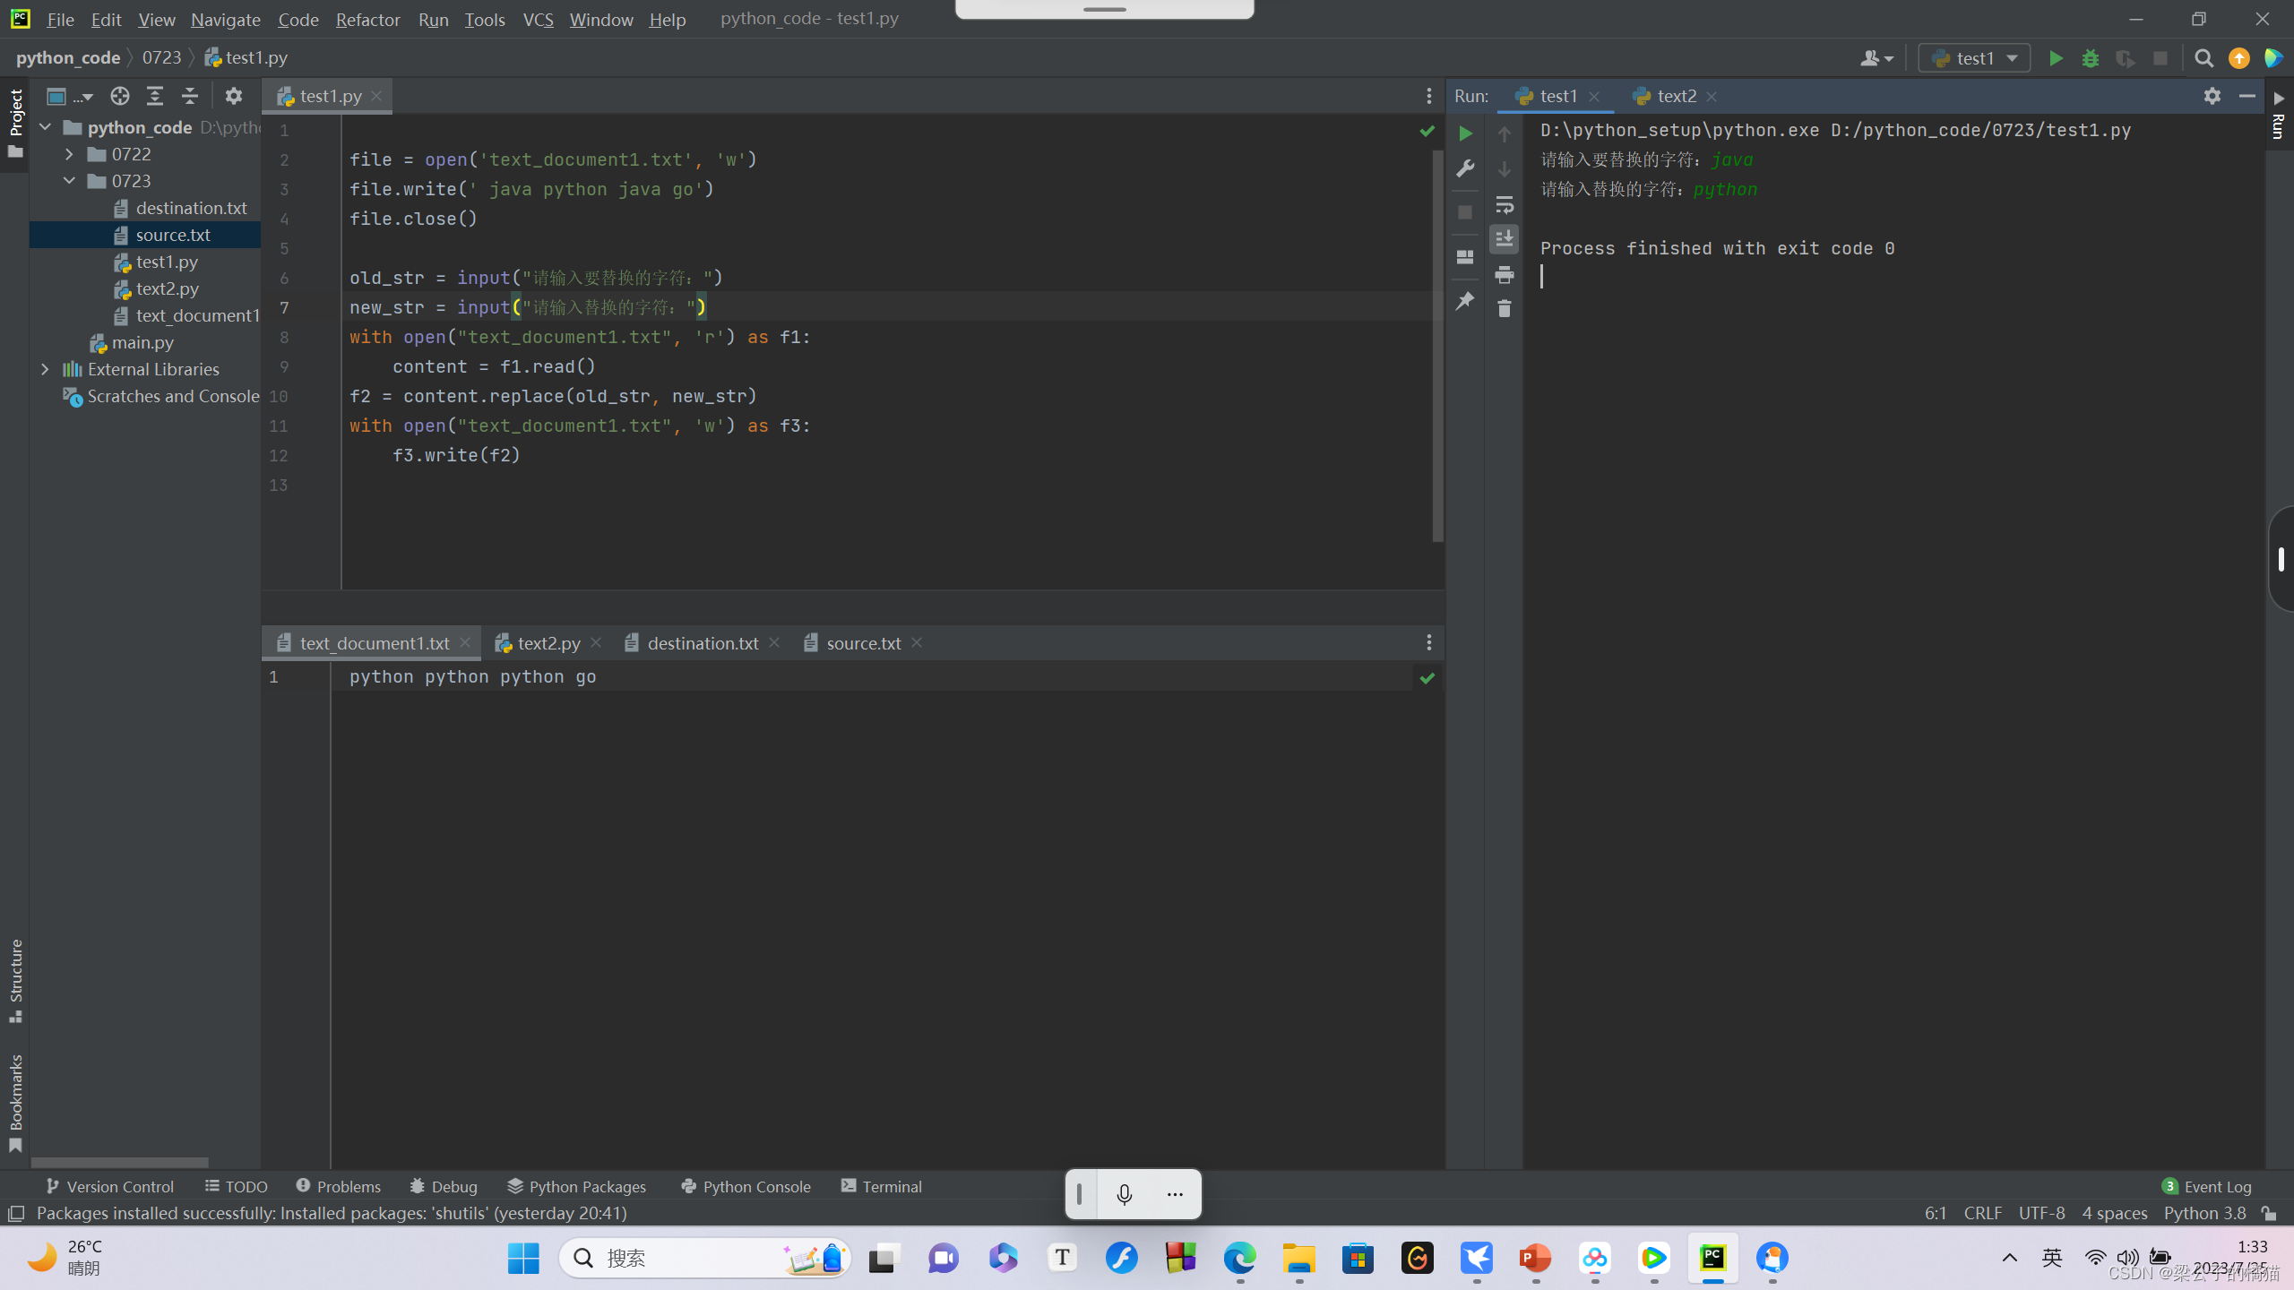
Task: Click the green Run button in top toolbar
Action: (x=2056, y=58)
